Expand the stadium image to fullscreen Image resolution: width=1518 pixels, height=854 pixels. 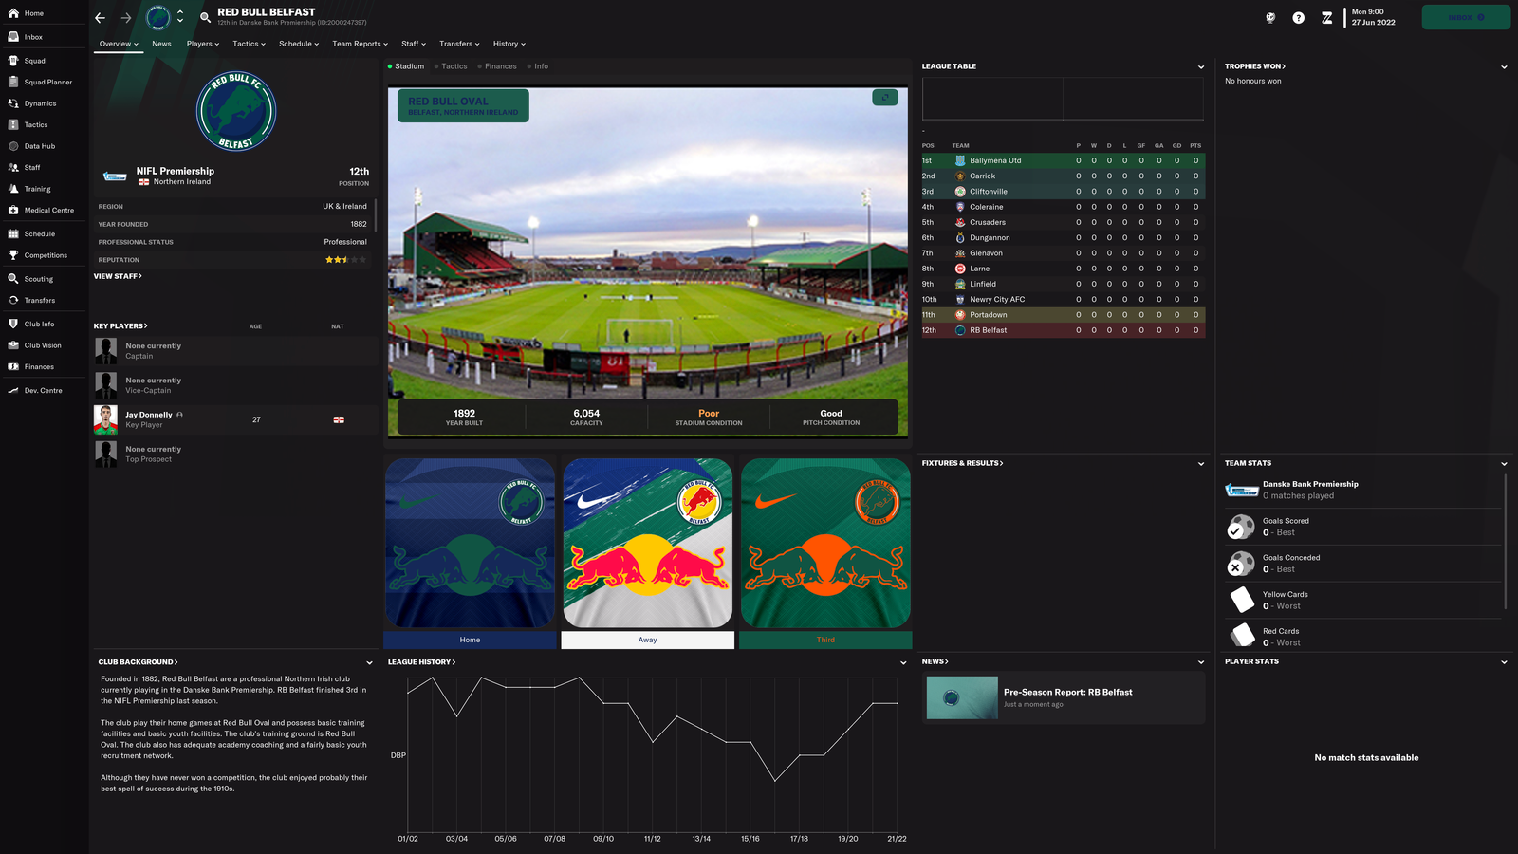pyautogui.click(x=884, y=98)
